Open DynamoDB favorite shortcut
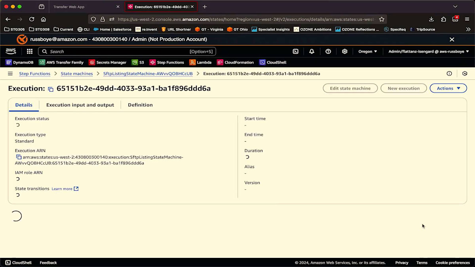475x267 pixels. tap(19, 62)
